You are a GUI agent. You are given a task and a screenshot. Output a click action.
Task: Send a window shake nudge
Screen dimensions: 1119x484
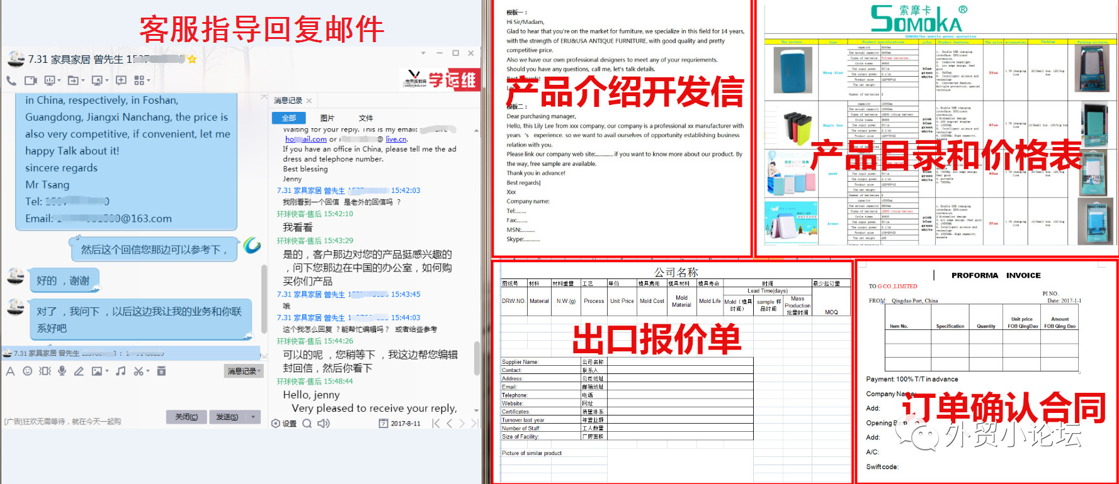pos(45,371)
